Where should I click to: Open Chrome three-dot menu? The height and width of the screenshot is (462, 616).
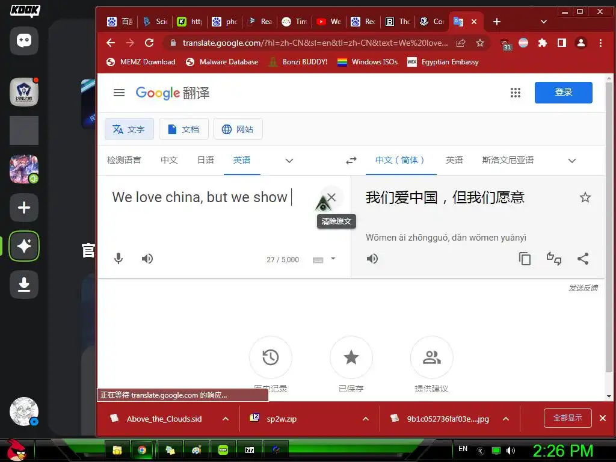tap(600, 43)
